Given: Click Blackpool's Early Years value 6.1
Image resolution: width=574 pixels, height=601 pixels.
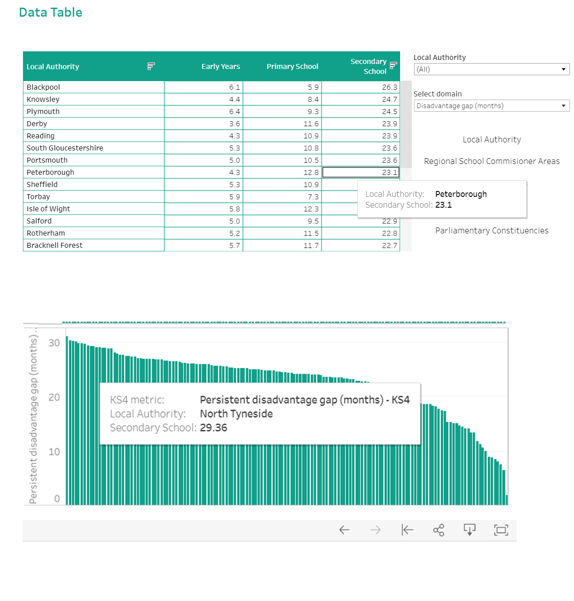Looking at the screenshot, I should (x=234, y=87).
